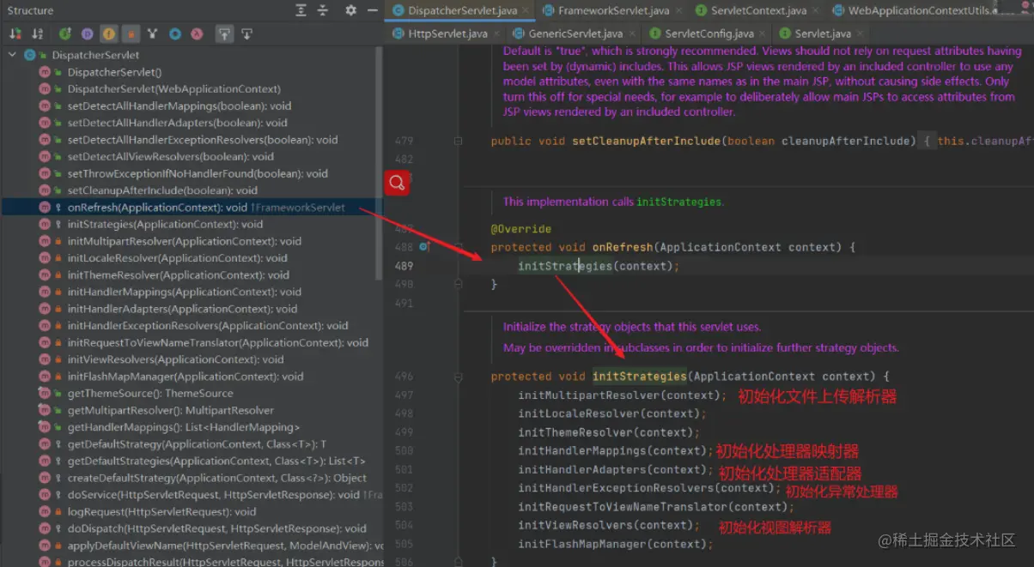Image resolution: width=1034 pixels, height=567 pixels.
Task: Close the Servlet.java tab
Action: (861, 34)
